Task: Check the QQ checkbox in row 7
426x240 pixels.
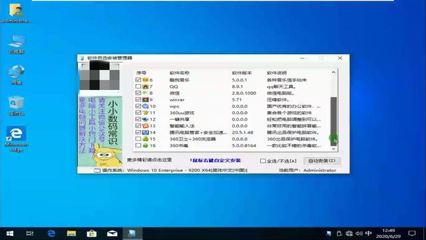Action: [138, 87]
